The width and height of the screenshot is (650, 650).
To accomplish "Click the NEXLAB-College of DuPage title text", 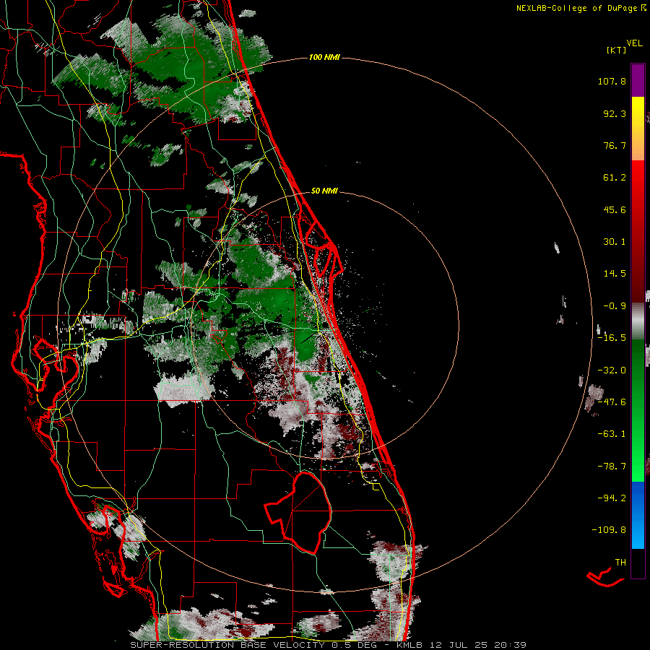I will pos(578,8).
